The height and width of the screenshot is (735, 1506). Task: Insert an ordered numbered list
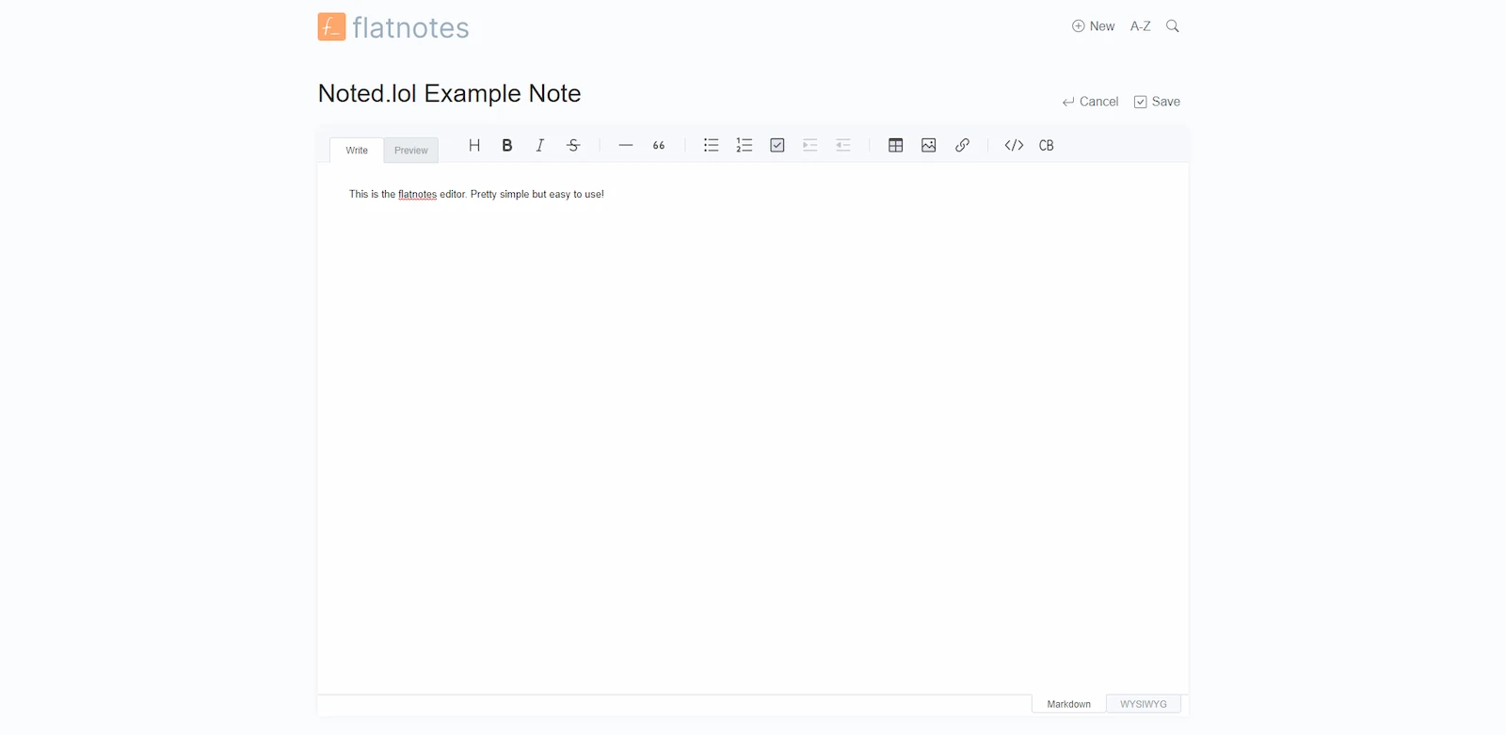tap(745, 145)
